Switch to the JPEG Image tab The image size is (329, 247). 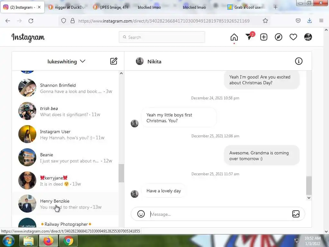(111, 7)
